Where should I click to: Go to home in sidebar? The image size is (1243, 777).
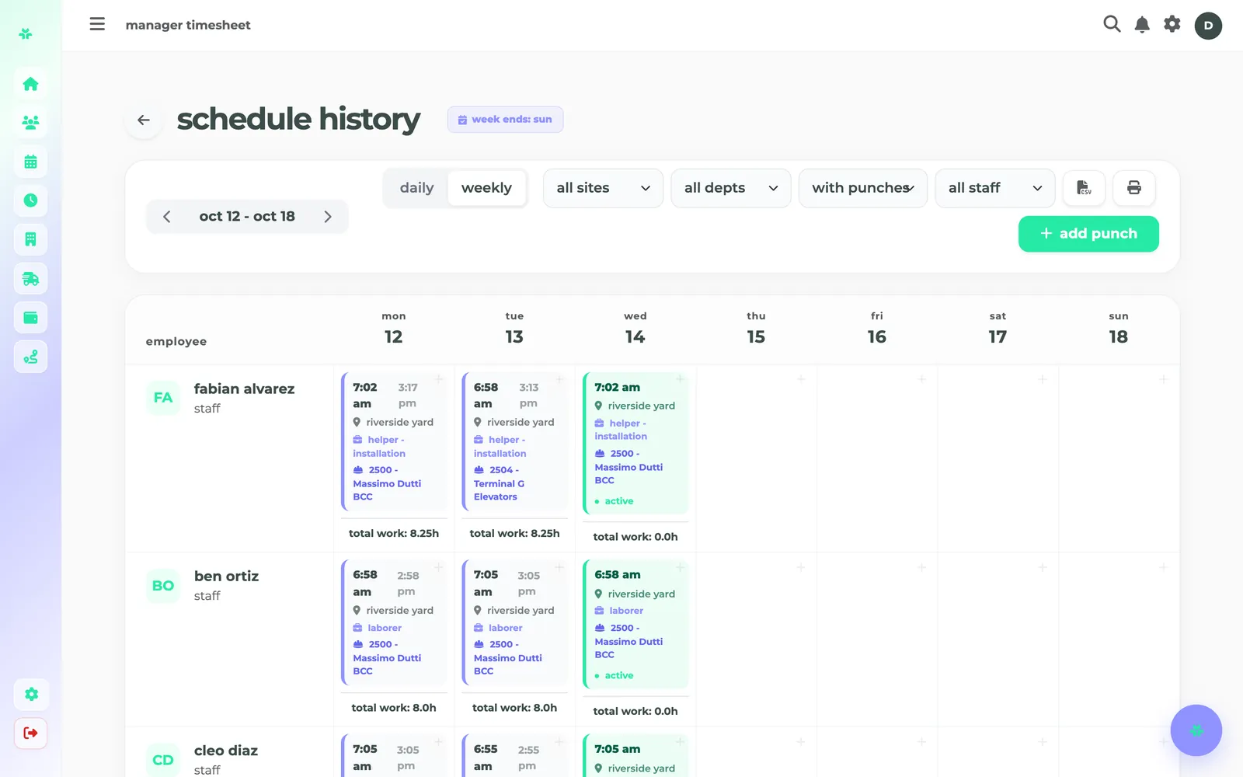point(30,84)
